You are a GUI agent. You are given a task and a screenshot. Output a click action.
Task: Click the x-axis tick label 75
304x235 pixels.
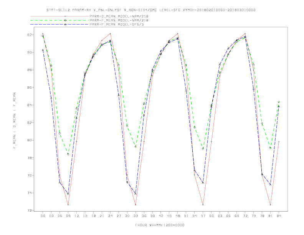point(254,216)
